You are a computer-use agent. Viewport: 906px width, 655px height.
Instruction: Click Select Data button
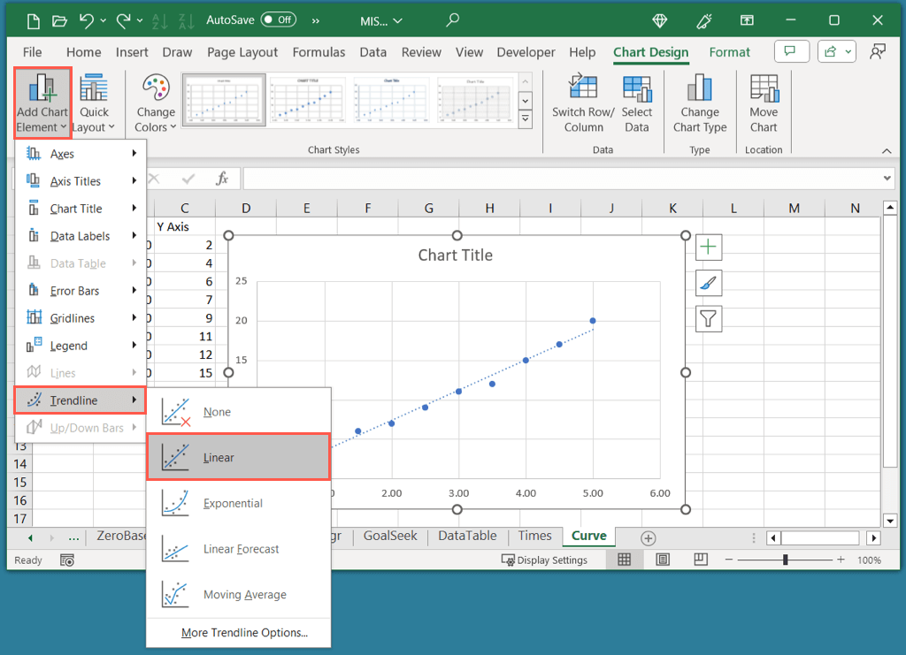(637, 103)
